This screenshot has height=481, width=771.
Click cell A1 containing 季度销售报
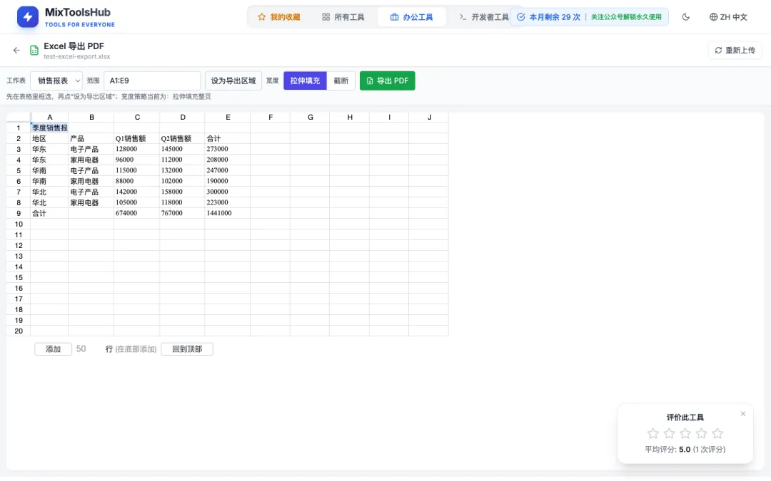[50, 128]
